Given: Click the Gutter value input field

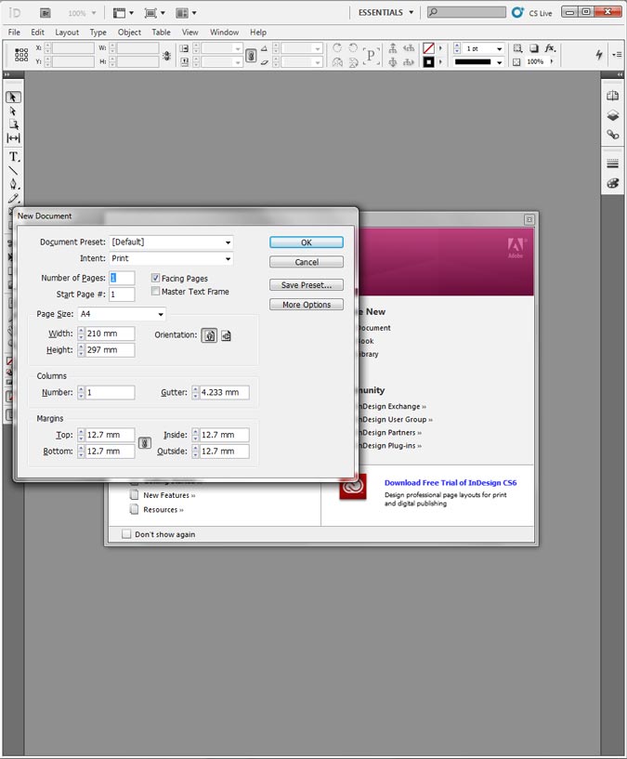Looking at the screenshot, I should tap(224, 393).
